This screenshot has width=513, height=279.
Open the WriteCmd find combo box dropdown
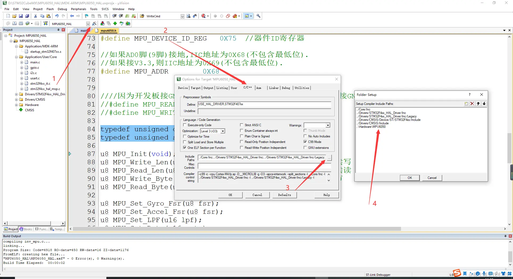click(x=183, y=16)
